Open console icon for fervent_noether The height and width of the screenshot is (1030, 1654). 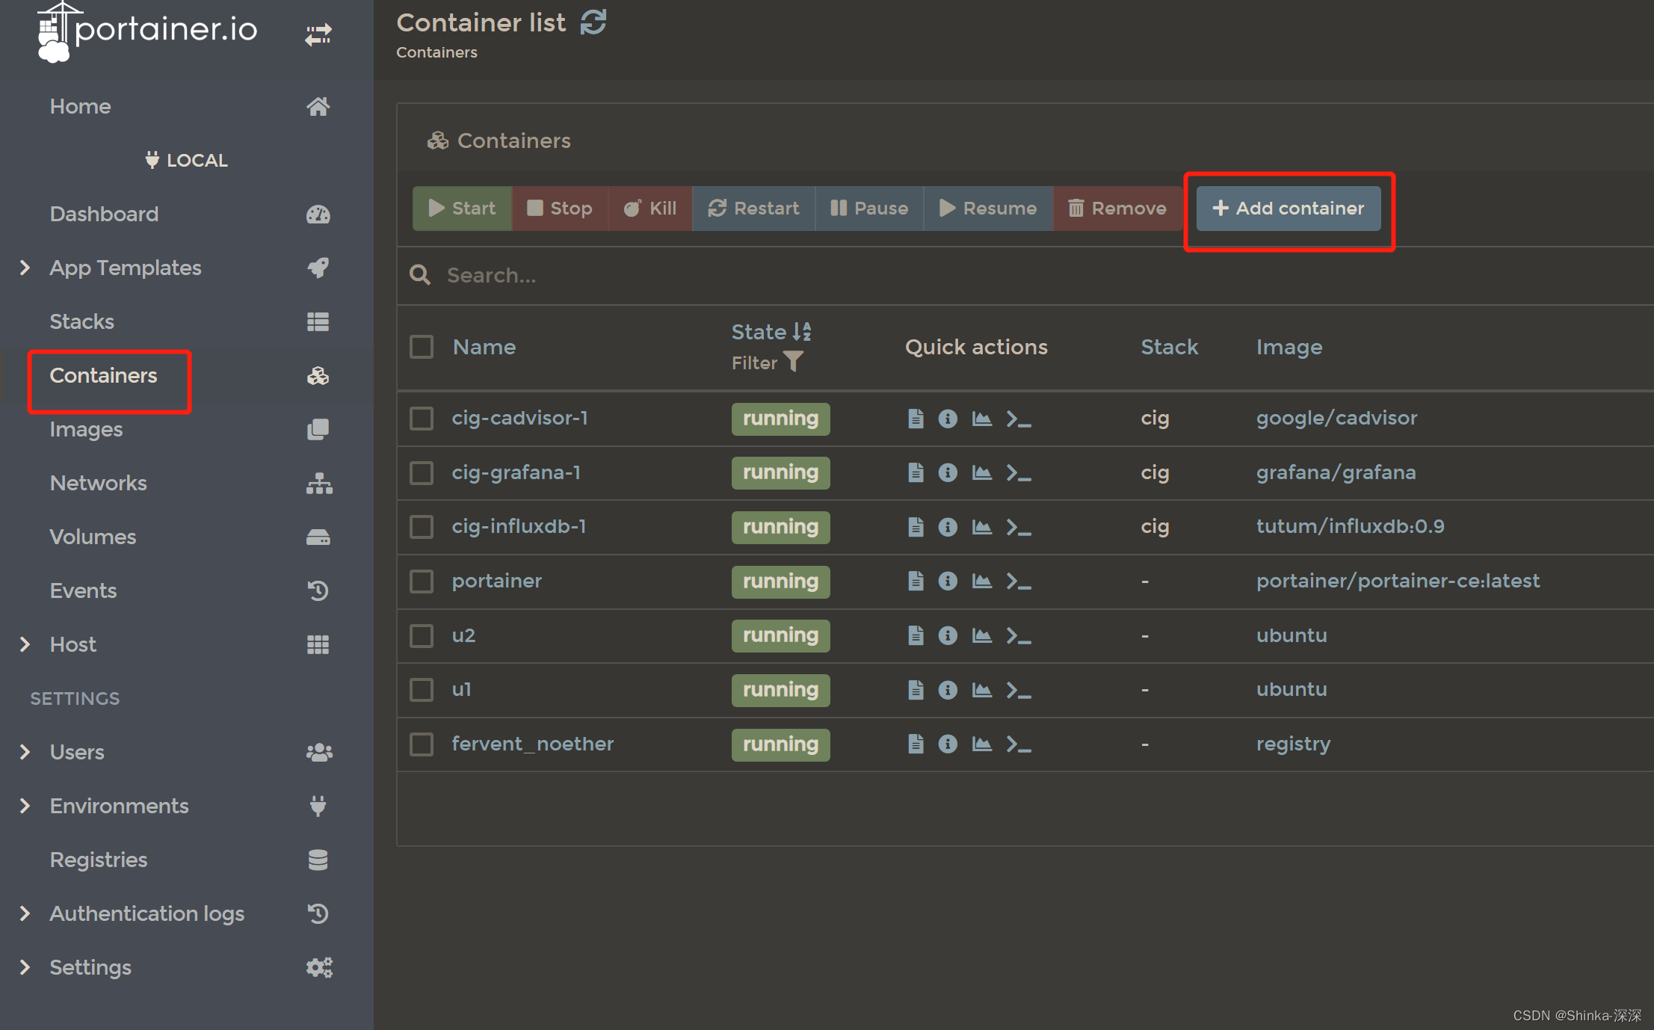(x=1019, y=744)
